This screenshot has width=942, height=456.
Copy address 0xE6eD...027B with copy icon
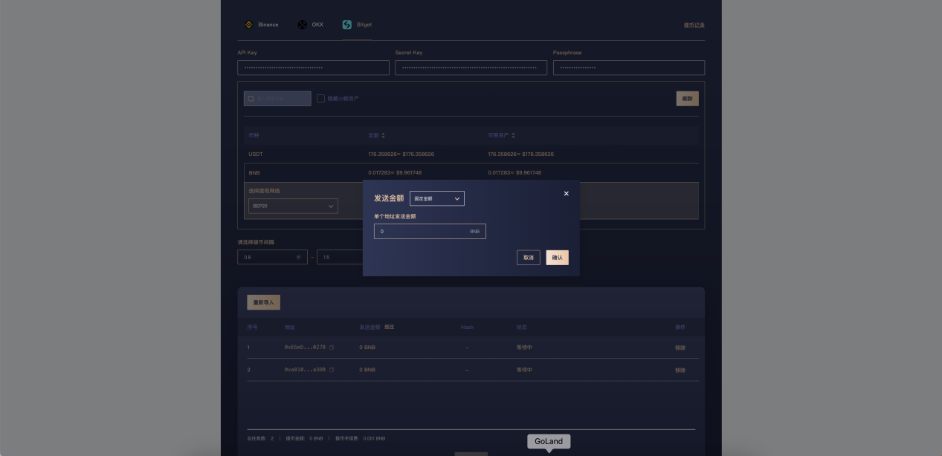point(332,348)
